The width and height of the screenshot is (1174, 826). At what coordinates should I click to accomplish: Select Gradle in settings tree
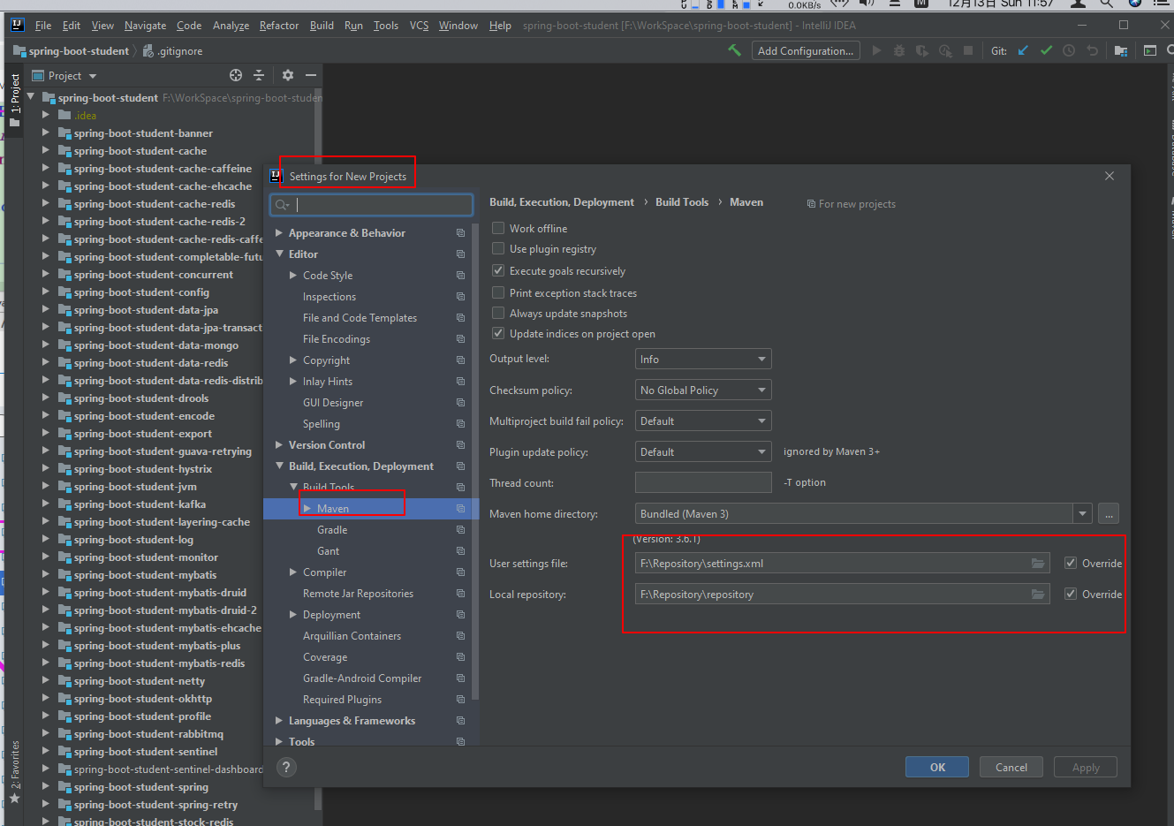point(332,530)
